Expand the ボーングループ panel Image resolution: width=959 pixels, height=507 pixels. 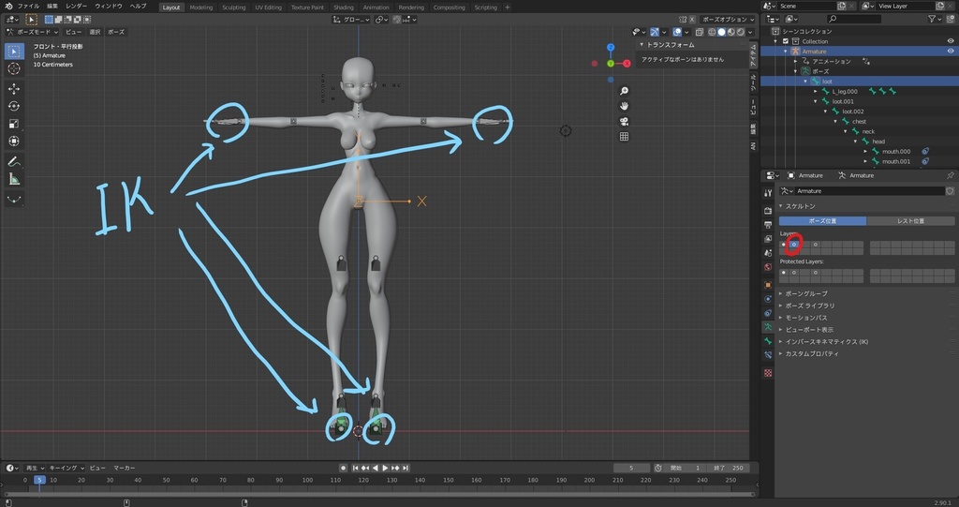click(806, 294)
